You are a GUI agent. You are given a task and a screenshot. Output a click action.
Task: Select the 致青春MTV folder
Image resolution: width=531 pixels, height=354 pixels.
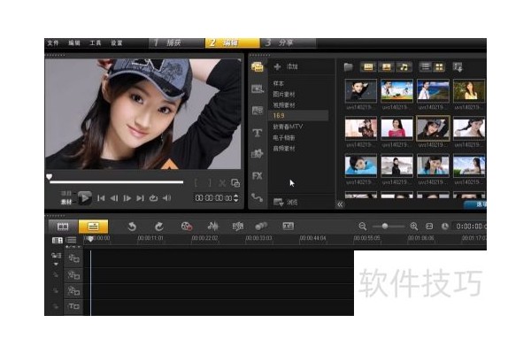coord(288,127)
